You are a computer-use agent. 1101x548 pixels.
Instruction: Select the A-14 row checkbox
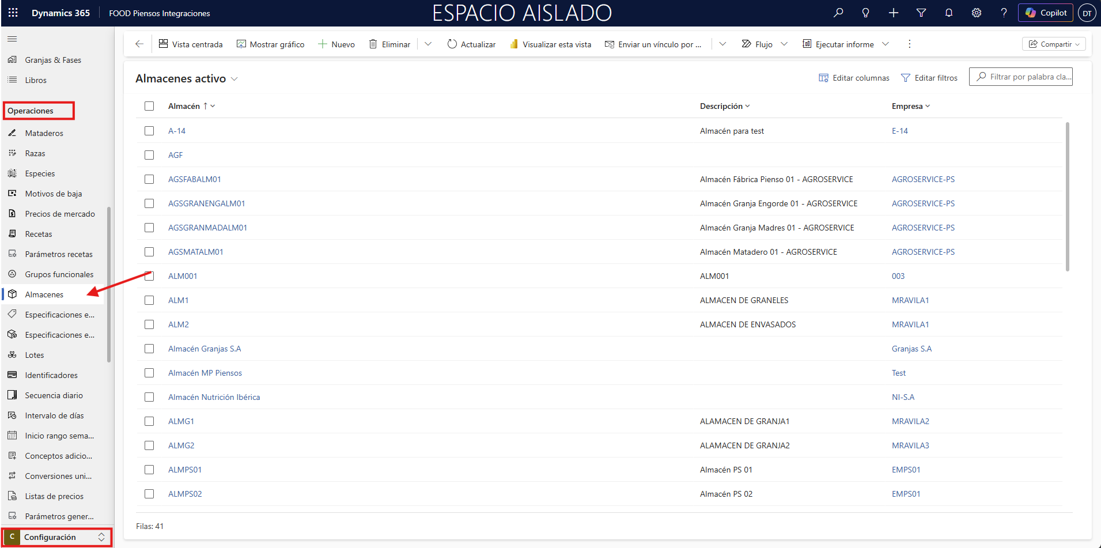tap(149, 131)
